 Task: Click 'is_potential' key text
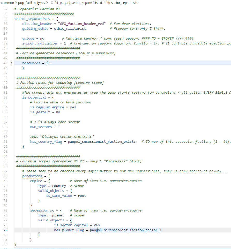pyautogui.click(x=34, y=97)
